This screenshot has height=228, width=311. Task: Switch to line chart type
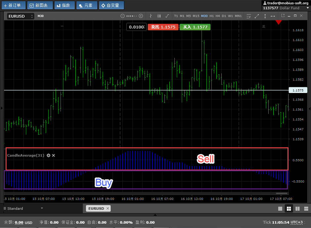[167, 16]
